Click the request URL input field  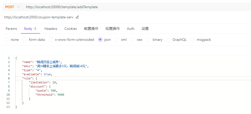pos(137,7)
